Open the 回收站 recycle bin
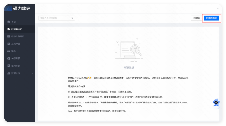Image resolution: width=226 pixels, height=126 pixels. coord(197,18)
